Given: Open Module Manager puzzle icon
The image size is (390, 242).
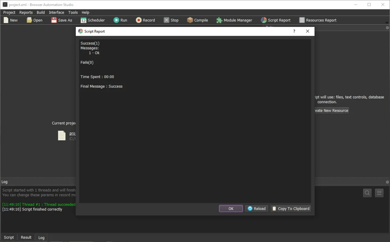Looking at the screenshot, I should pos(219,20).
